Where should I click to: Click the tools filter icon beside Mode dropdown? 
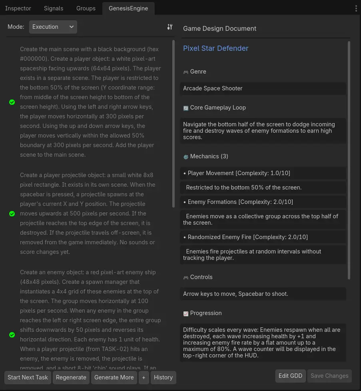click(x=170, y=27)
